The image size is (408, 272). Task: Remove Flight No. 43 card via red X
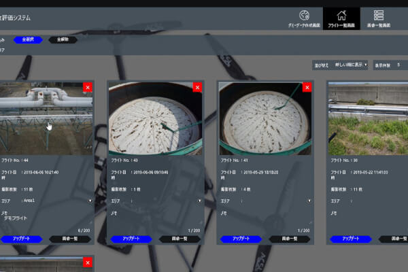point(197,87)
